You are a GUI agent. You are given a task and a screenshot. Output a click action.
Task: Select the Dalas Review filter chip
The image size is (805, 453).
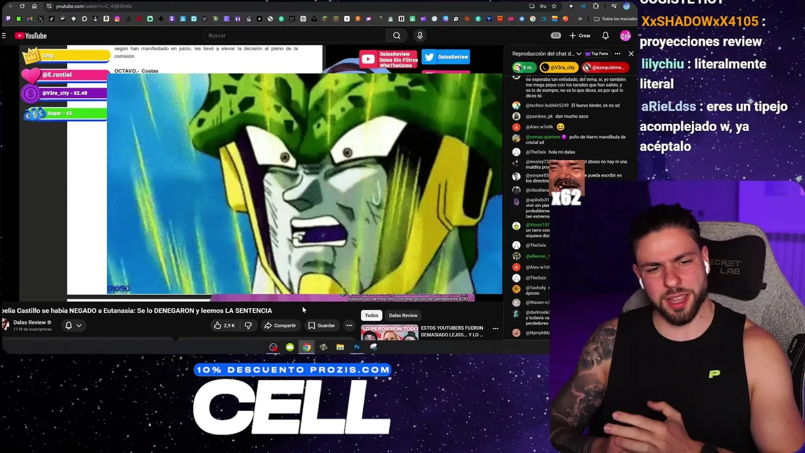pyautogui.click(x=402, y=315)
